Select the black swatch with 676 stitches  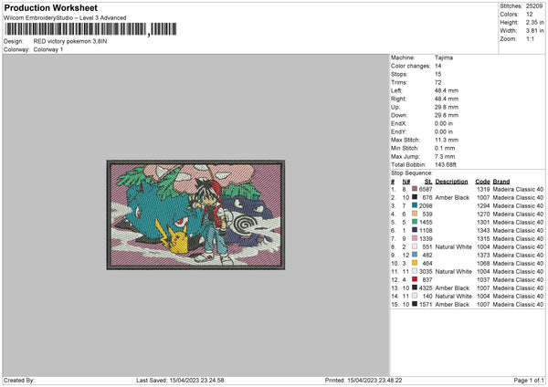tap(415, 197)
